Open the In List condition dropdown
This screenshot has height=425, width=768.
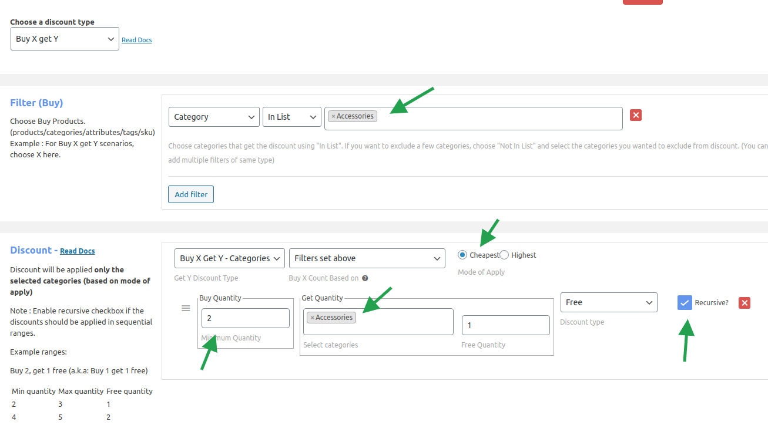click(x=291, y=117)
